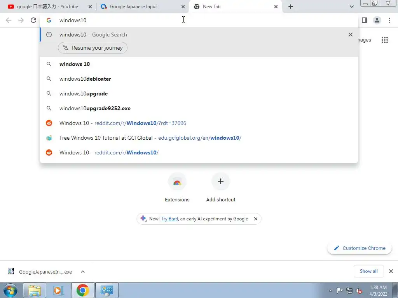Image resolution: width=398 pixels, height=298 pixels.
Task: Show hidden system tray icons
Action: click(x=330, y=291)
